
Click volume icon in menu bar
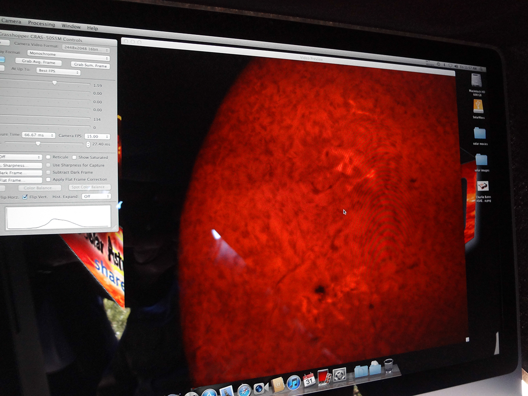pos(456,66)
